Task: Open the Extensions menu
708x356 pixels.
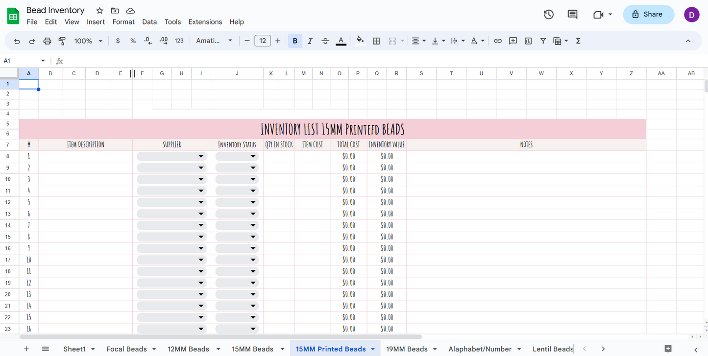Action: pyautogui.click(x=205, y=22)
